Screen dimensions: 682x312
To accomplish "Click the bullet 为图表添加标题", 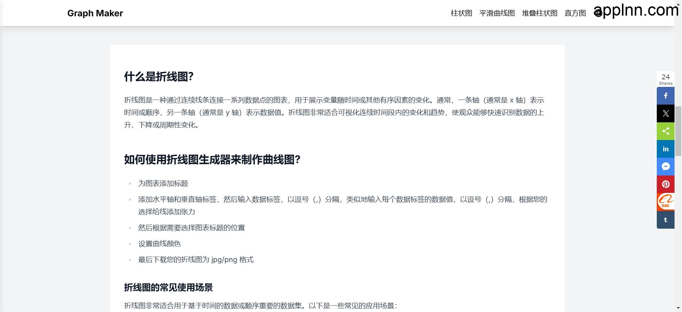I will [163, 183].
